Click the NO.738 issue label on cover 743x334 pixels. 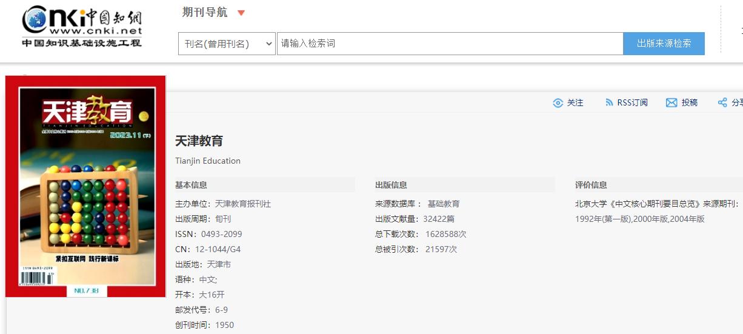pyautogui.click(x=87, y=291)
